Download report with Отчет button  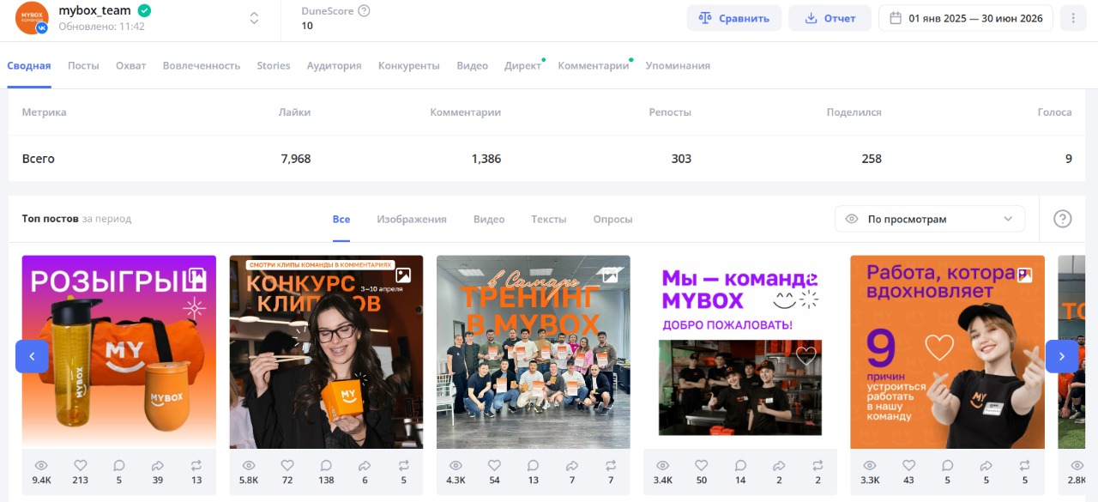click(x=830, y=18)
